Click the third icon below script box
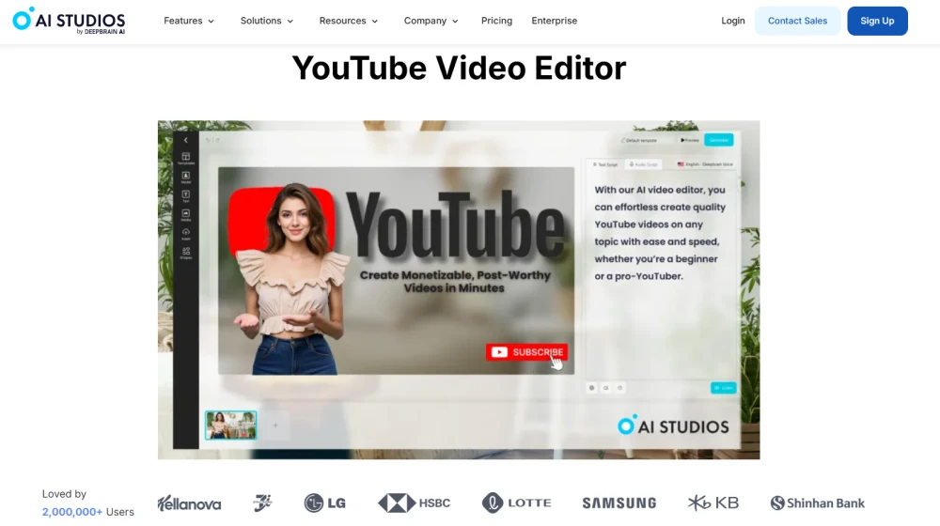The image size is (940, 526). (x=619, y=388)
